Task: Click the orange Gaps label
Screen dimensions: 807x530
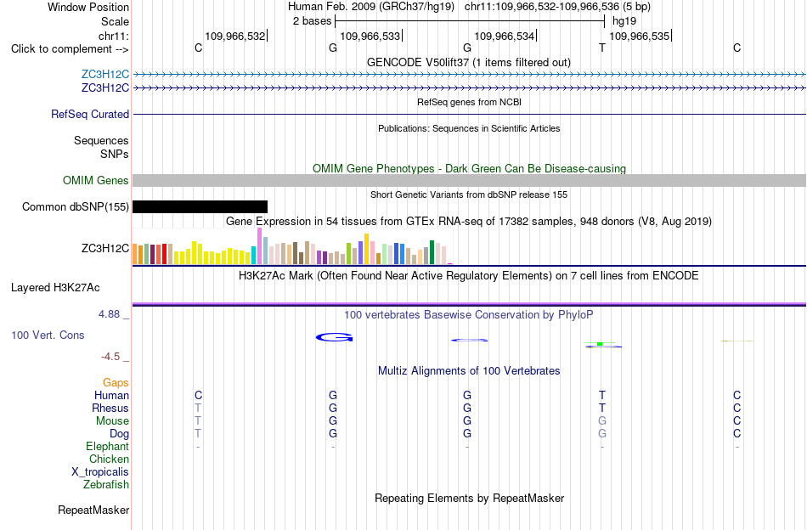Action: [x=116, y=382]
